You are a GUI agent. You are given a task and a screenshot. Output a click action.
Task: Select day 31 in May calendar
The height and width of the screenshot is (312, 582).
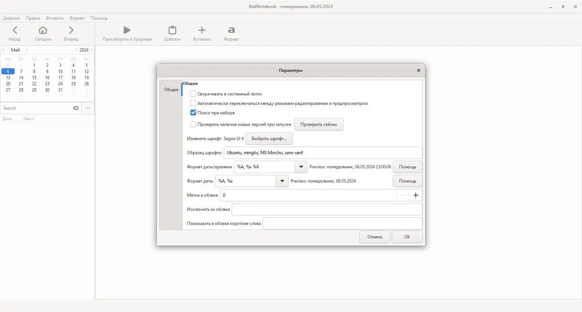pos(60,90)
